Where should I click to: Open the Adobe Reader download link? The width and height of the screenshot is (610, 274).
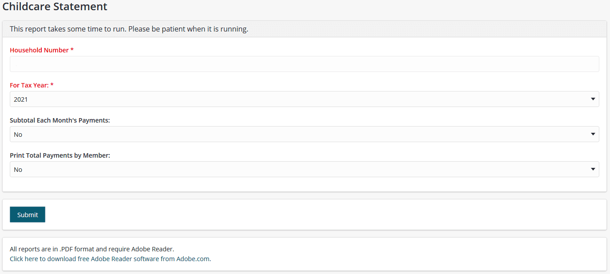click(x=110, y=259)
